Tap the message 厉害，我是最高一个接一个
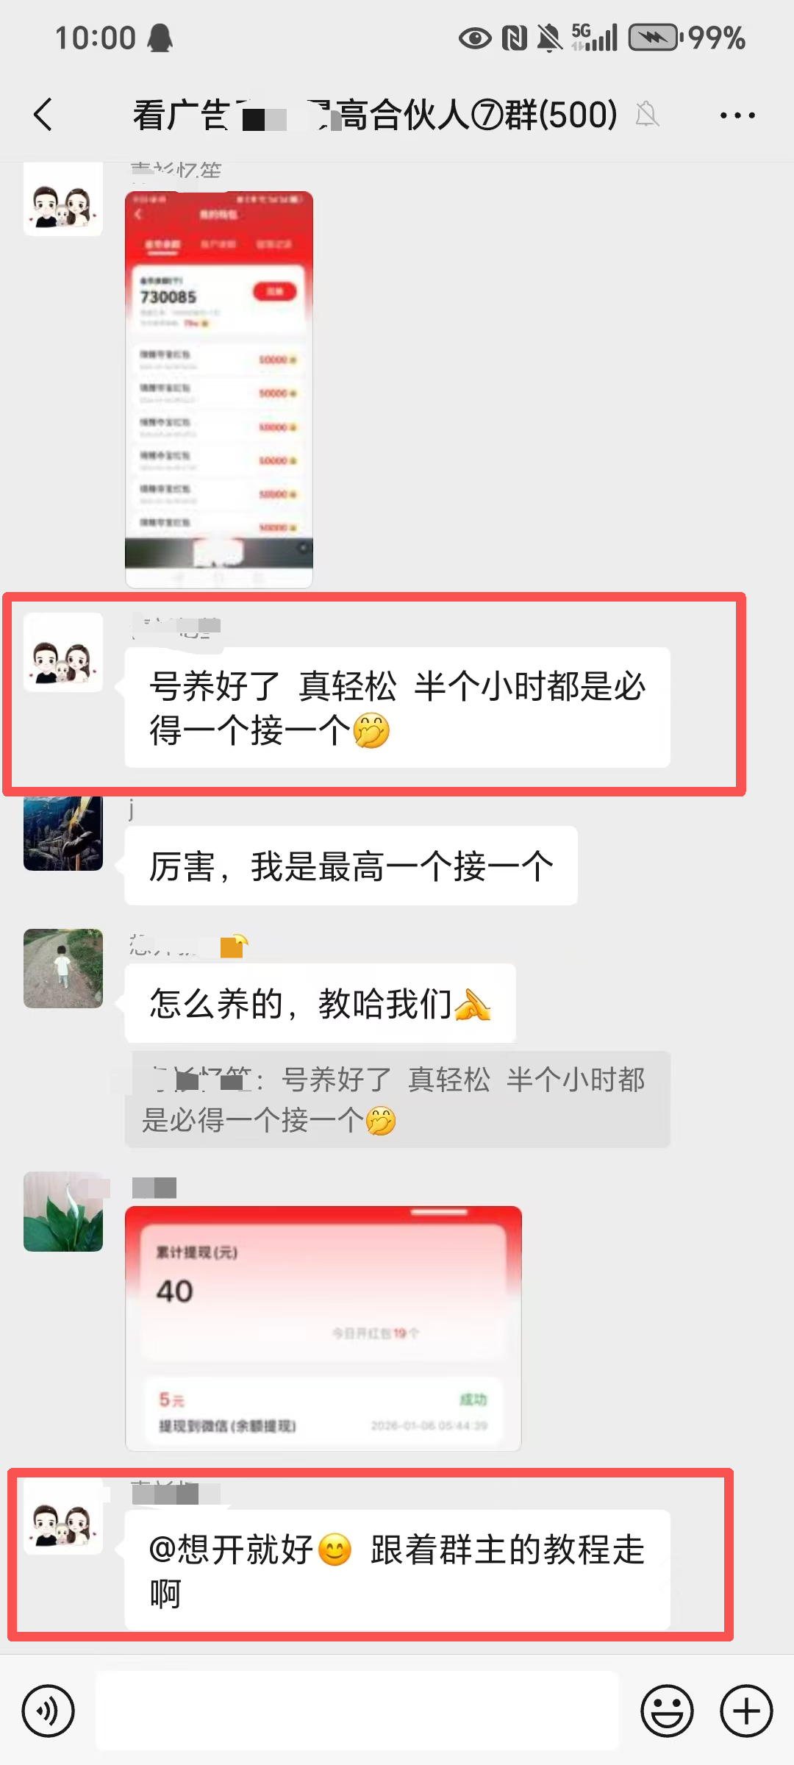 pyautogui.click(x=351, y=866)
